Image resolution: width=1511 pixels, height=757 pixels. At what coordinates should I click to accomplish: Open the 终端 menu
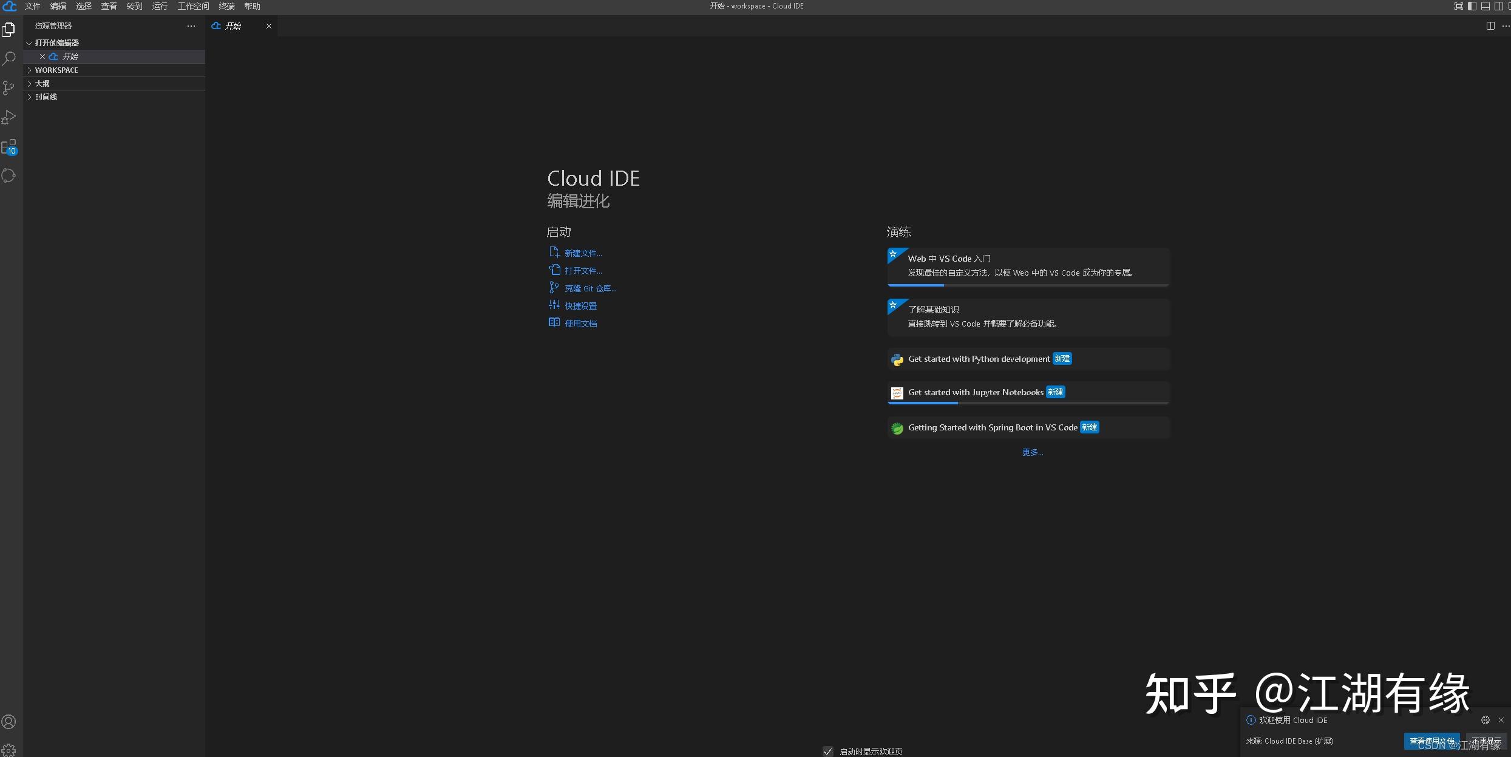[x=226, y=6]
